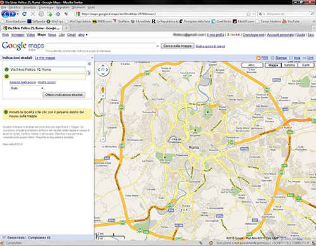Open the tab list dropdown arrow
The height and width of the screenshot is (246, 316).
tap(314, 28)
